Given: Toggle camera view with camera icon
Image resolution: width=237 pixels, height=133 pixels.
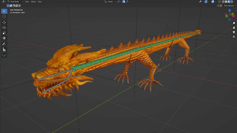Looking at the screenshot, I should pyautogui.click(x=234, y=32).
